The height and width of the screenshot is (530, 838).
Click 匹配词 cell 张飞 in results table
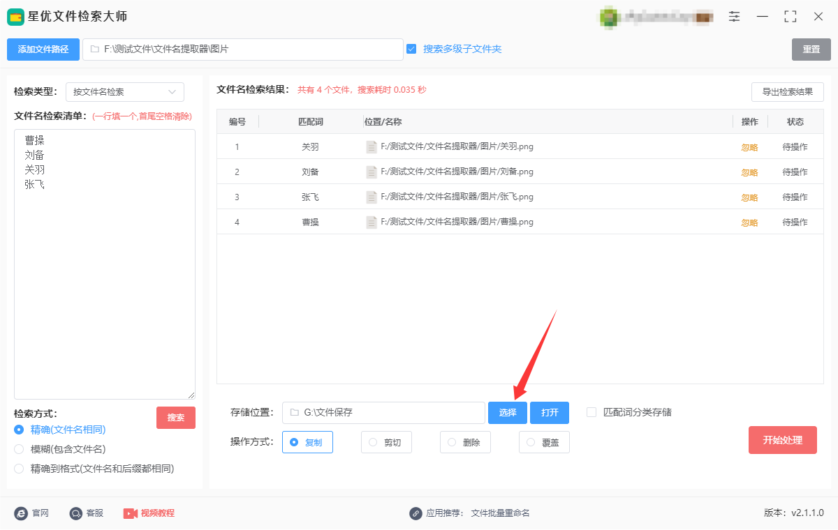(311, 198)
